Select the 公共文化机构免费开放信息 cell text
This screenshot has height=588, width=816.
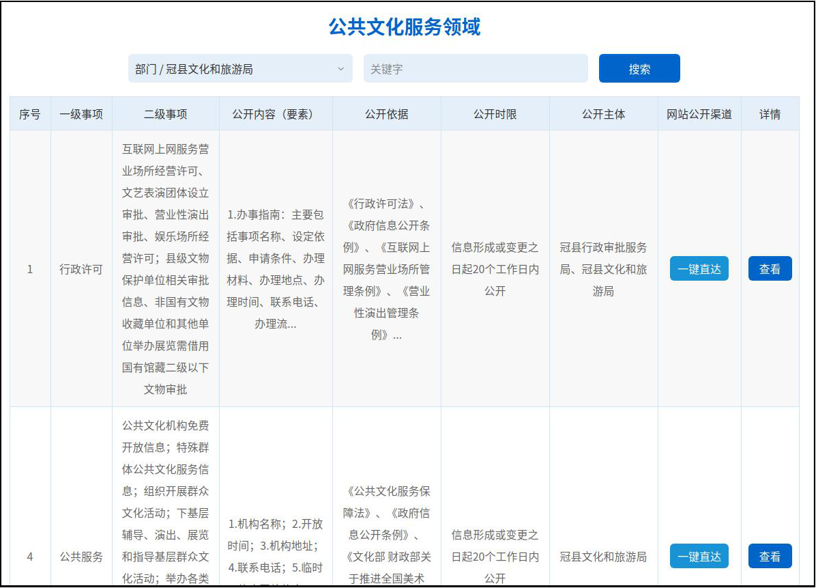(166, 502)
